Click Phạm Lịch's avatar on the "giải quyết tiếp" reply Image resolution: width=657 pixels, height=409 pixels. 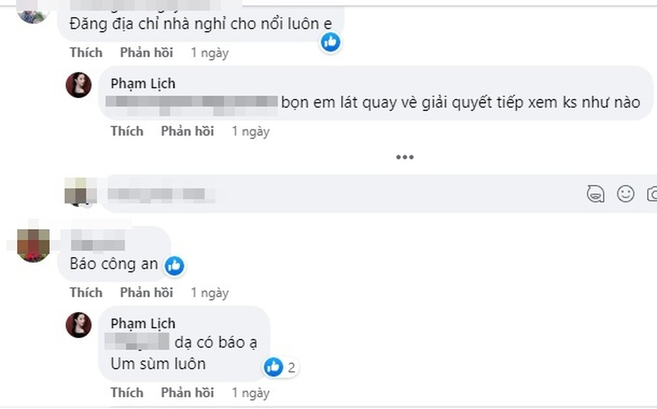tap(79, 85)
